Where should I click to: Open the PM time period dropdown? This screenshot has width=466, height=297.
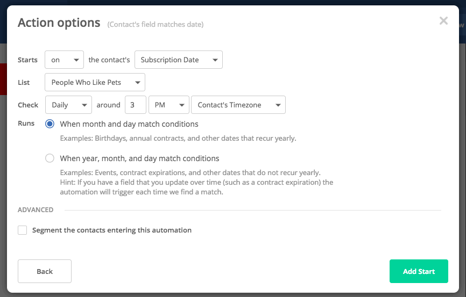point(168,105)
